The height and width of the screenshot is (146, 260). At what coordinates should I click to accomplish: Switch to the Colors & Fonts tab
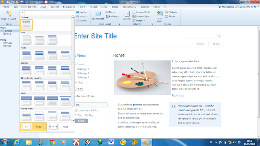coord(28,7)
